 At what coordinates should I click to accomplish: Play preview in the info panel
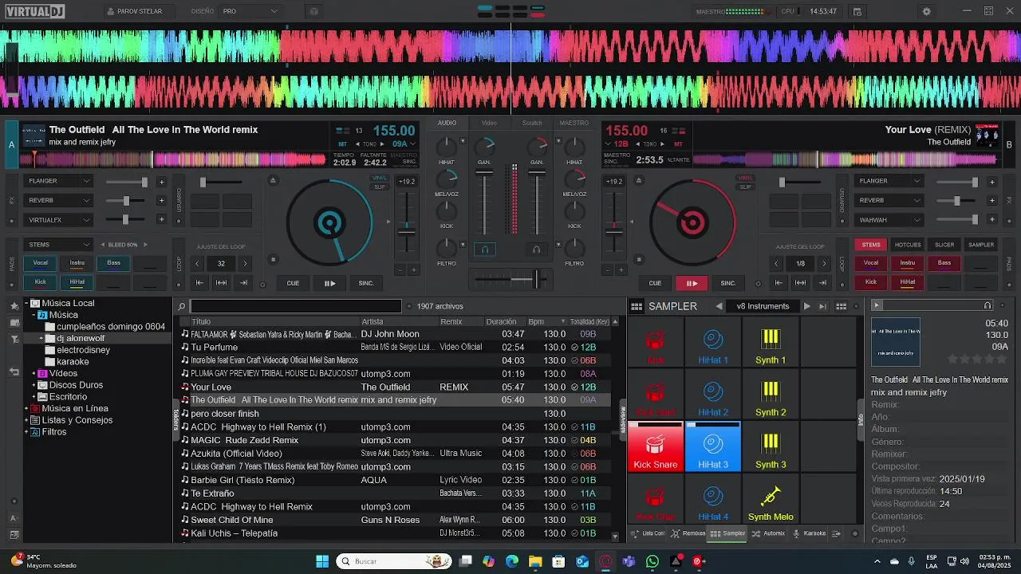[x=877, y=305]
